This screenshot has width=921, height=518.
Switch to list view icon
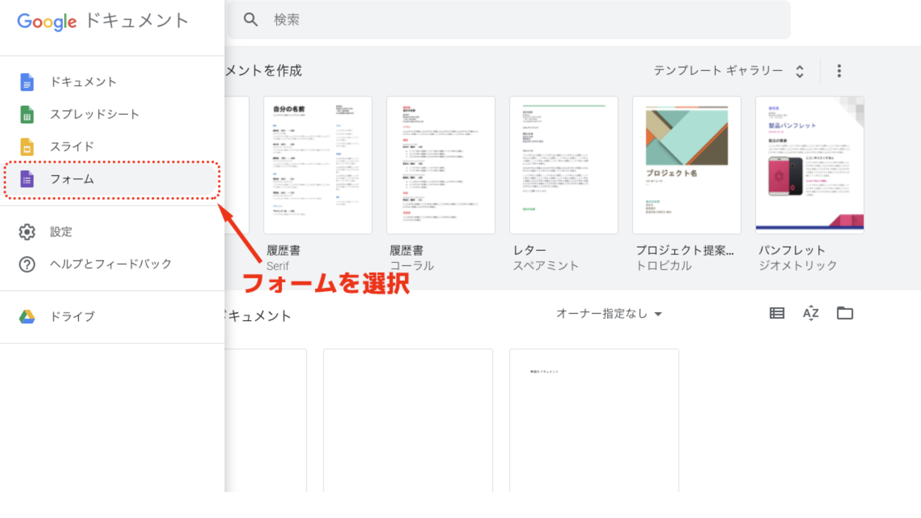pos(777,313)
